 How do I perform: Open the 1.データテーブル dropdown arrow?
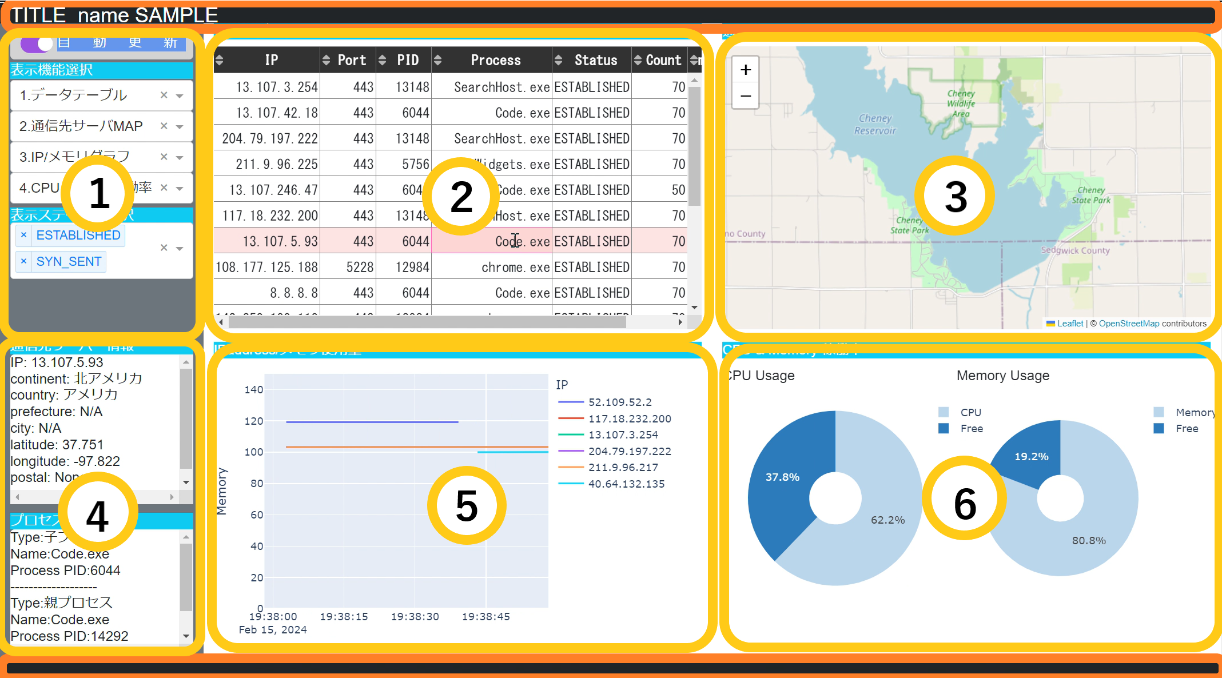180,95
